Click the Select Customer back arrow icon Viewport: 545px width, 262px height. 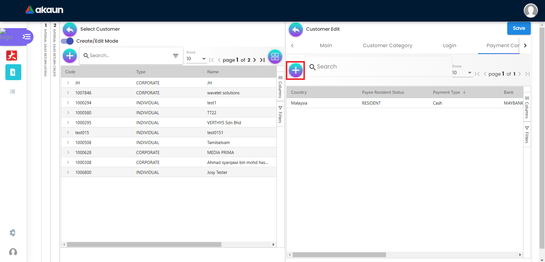[x=70, y=29]
